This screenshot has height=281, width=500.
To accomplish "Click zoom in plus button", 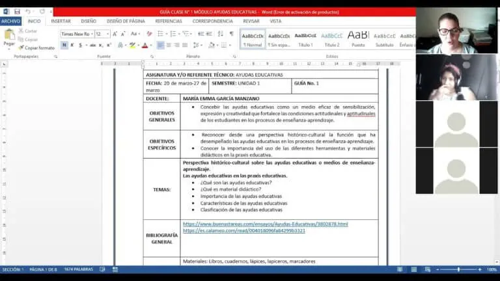I will click(x=480, y=269).
